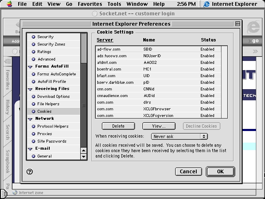This screenshot has height=199, width=265.
Task: Click the Internet Explorer application menu icon
Action: (x=206, y=4)
